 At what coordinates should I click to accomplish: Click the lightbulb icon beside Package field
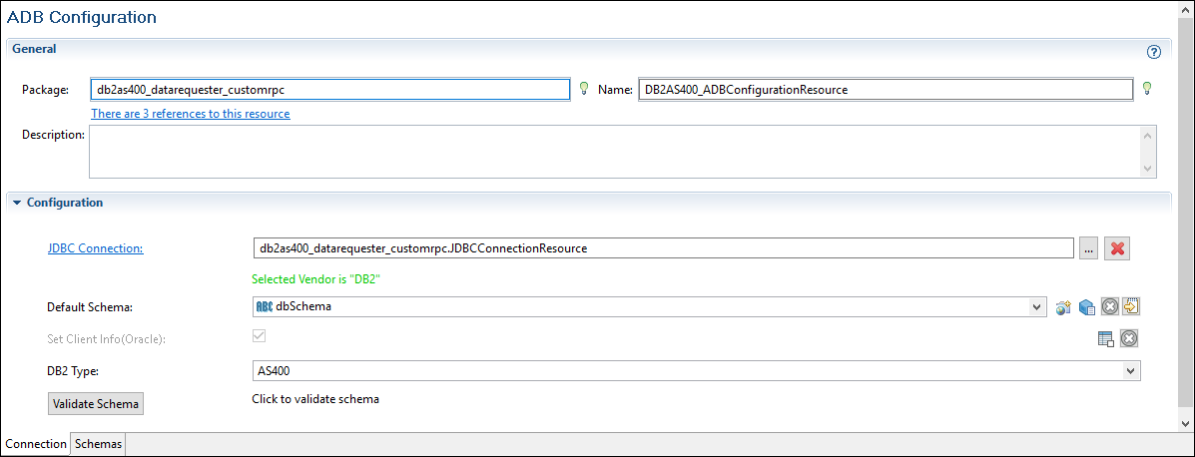coord(584,89)
